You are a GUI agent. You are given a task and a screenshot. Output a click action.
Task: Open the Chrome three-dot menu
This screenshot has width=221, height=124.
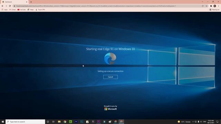pos(219,6)
